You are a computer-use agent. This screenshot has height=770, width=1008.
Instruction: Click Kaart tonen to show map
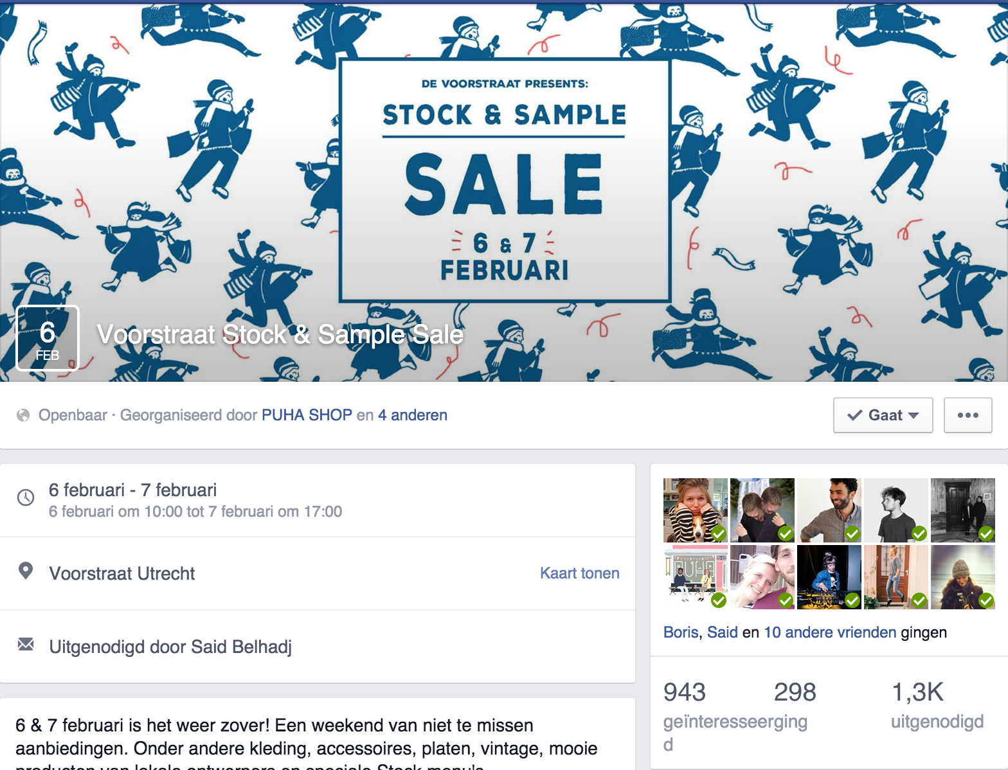[579, 573]
